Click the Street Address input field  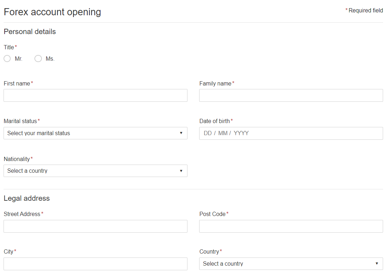pos(96,226)
